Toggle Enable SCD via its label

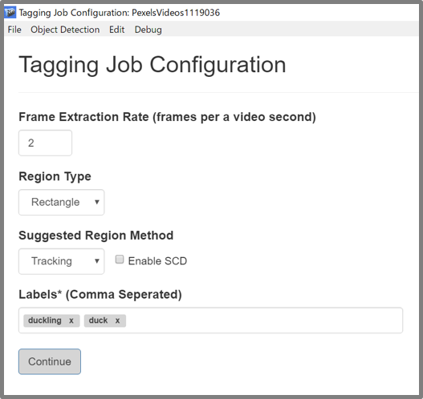[157, 261]
